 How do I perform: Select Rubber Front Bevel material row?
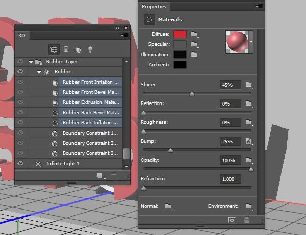[x=74, y=92]
